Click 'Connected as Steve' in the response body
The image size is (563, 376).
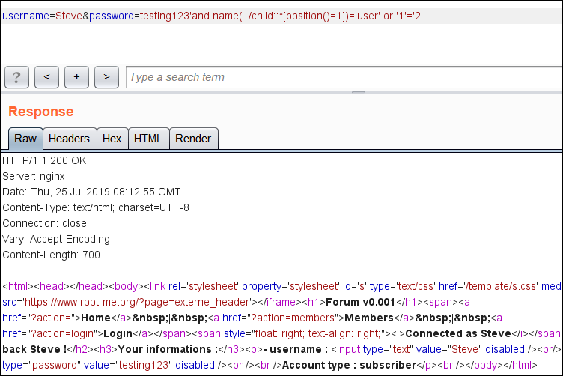457,333
